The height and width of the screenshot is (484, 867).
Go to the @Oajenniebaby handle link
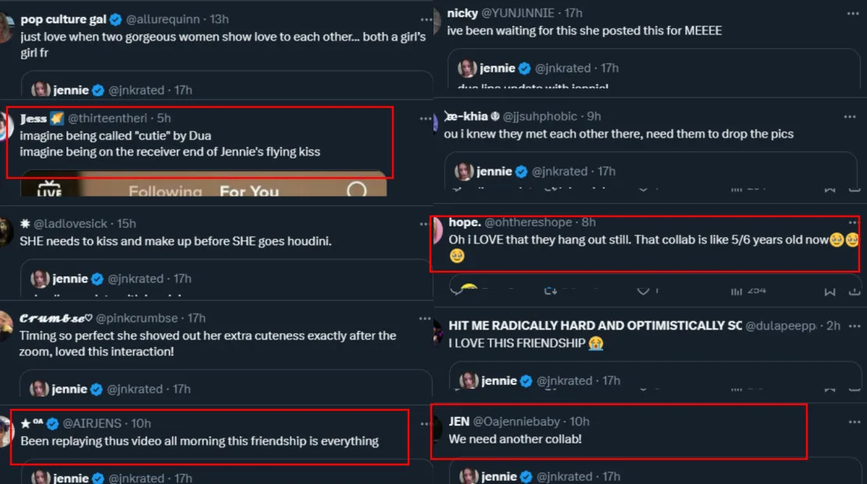[517, 422]
